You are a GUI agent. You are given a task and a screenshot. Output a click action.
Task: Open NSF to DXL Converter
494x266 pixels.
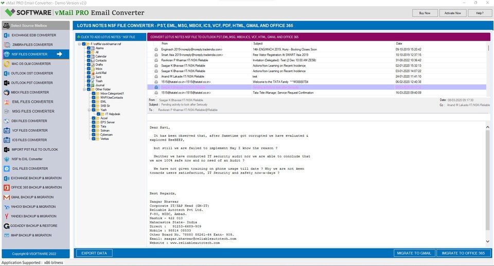pyautogui.click(x=27, y=159)
